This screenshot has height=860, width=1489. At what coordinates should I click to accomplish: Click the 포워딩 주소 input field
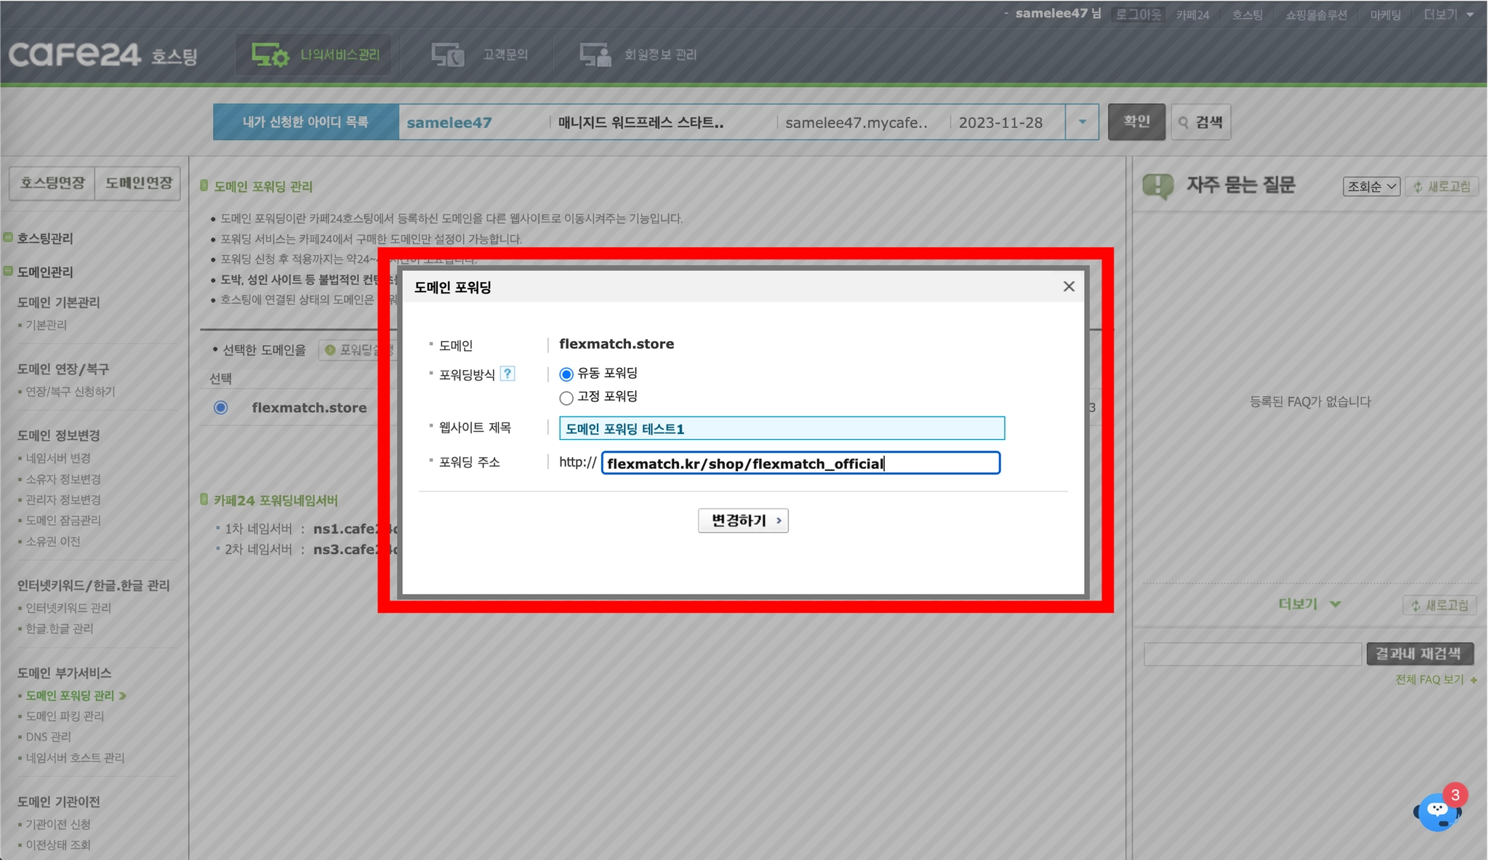pos(800,464)
